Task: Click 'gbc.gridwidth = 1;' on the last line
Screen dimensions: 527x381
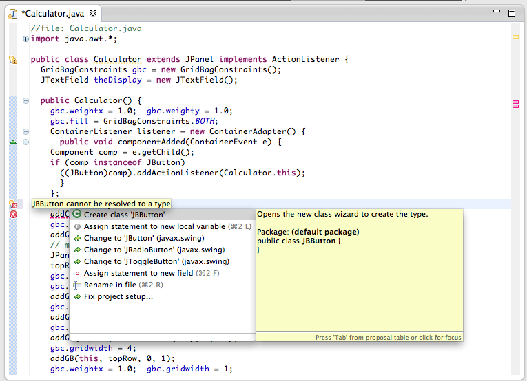Action: (189, 369)
